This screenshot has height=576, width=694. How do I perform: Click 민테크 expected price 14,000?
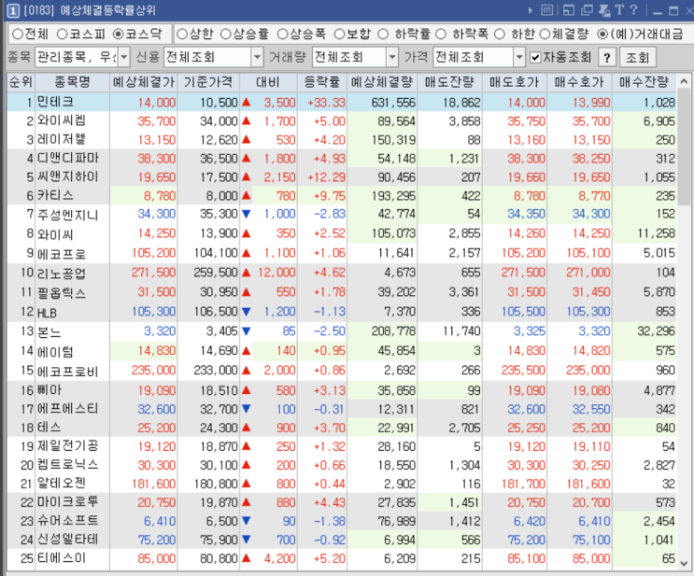tap(157, 103)
